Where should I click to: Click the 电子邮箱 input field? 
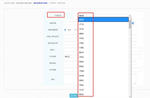(x=71, y=70)
